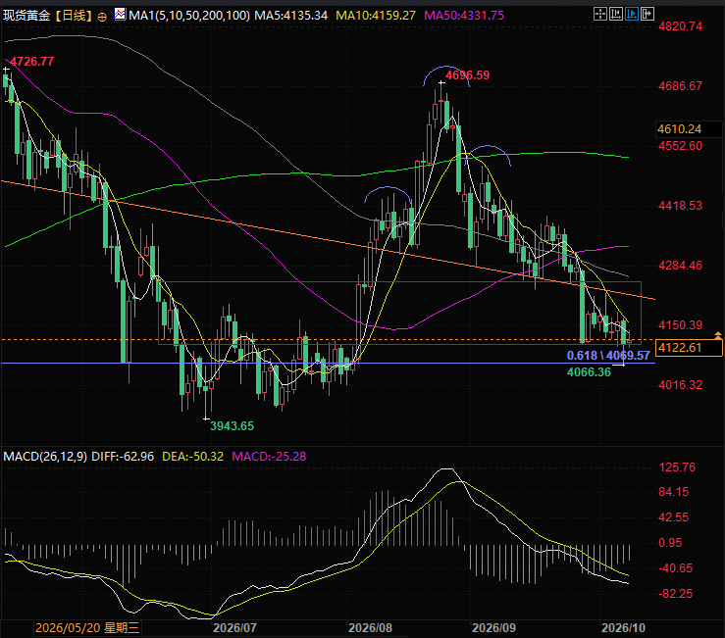Select the MA1(5,10,50,200,100) indicator label
This screenshot has height=638, width=725.
tap(189, 16)
